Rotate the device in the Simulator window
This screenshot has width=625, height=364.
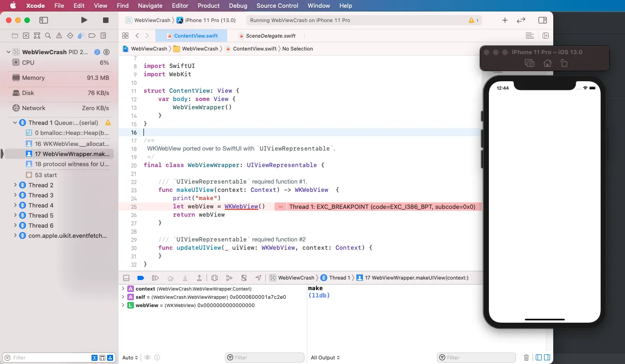(x=564, y=63)
